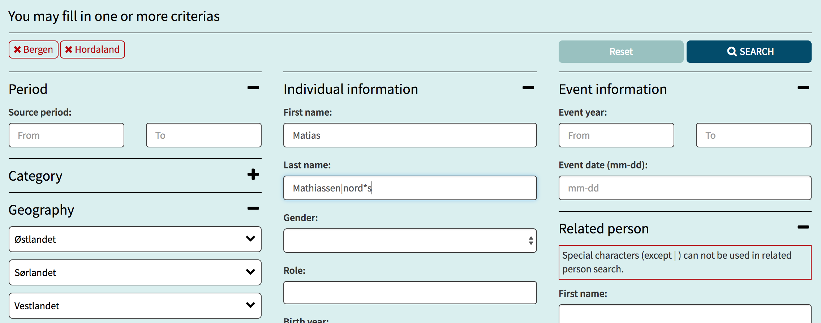The height and width of the screenshot is (323, 821).
Task: Click the Source period From field
Action: click(x=66, y=135)
